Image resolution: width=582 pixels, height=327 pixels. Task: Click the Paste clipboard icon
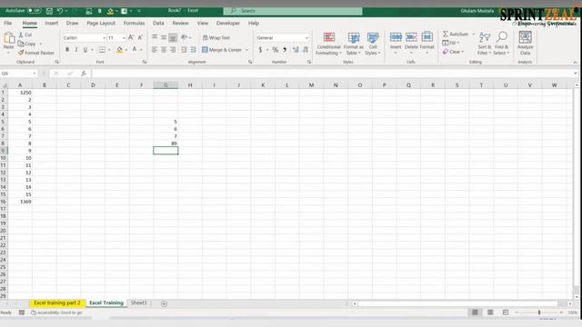click(9, 38)
